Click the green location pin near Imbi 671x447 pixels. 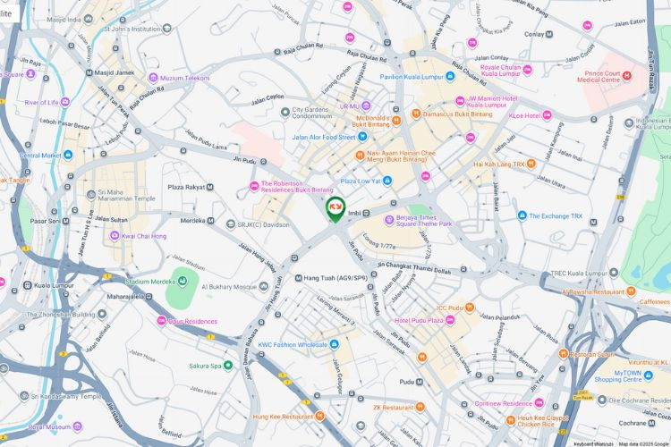coord(335,208)
